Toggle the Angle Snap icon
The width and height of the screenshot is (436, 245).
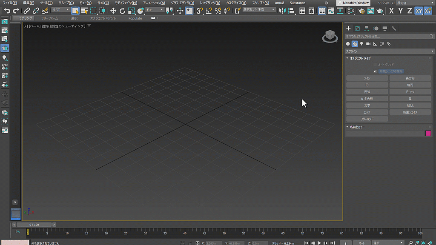(209, 11)
